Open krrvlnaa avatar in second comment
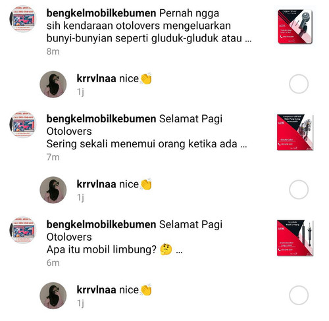This screenshot has height=321, width=329. [x=53, y=189]
